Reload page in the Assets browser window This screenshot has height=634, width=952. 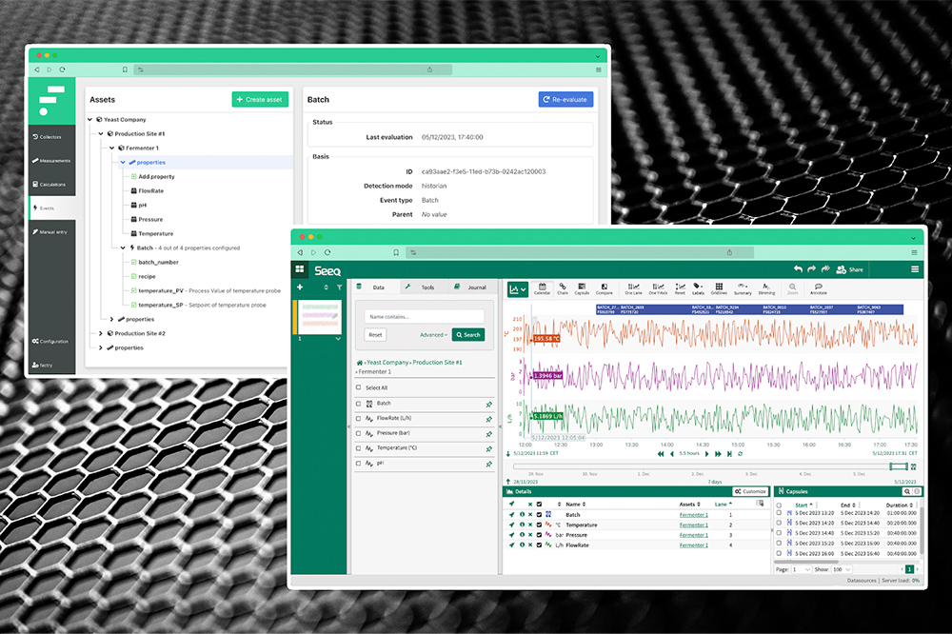click(63, 69)
